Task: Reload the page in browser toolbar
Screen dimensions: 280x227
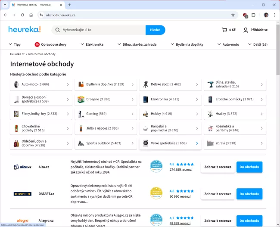Action: click(22, 15)
